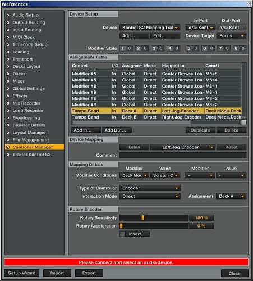Open the Device dropdown Kontrol S2 Mapping
Viewport: 253px width, 281px height.
[x=150, y=28]
